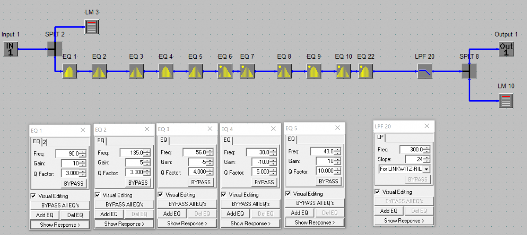This screenshot has width=527, height=235.
Task: Adjust the Gain stepper in EQ 2 panel
Action: pyautogui.click(x=147, y=163)
